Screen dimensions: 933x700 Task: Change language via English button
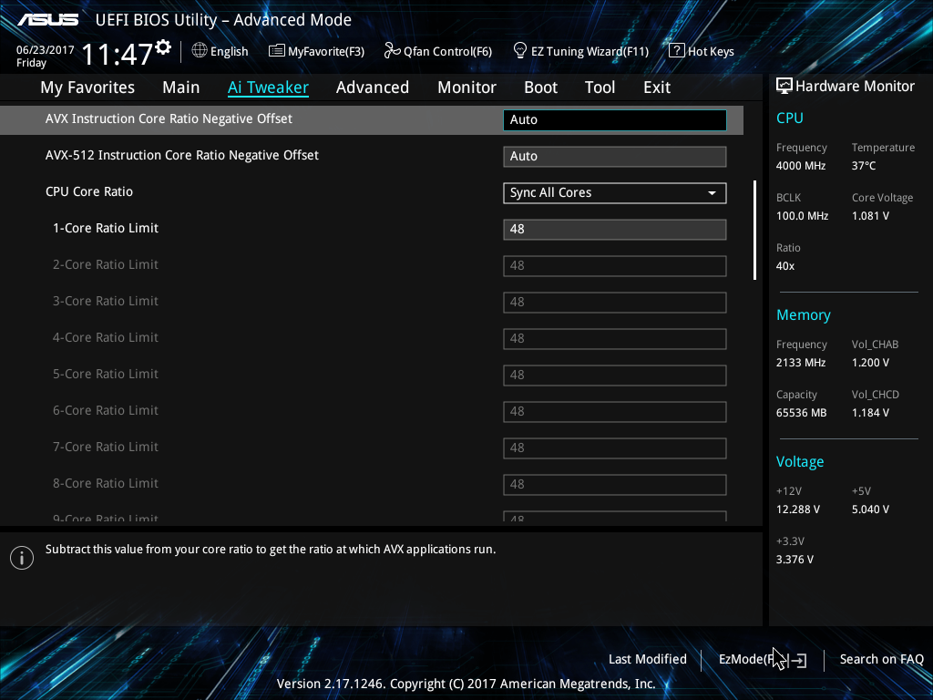tap(220, 51)
